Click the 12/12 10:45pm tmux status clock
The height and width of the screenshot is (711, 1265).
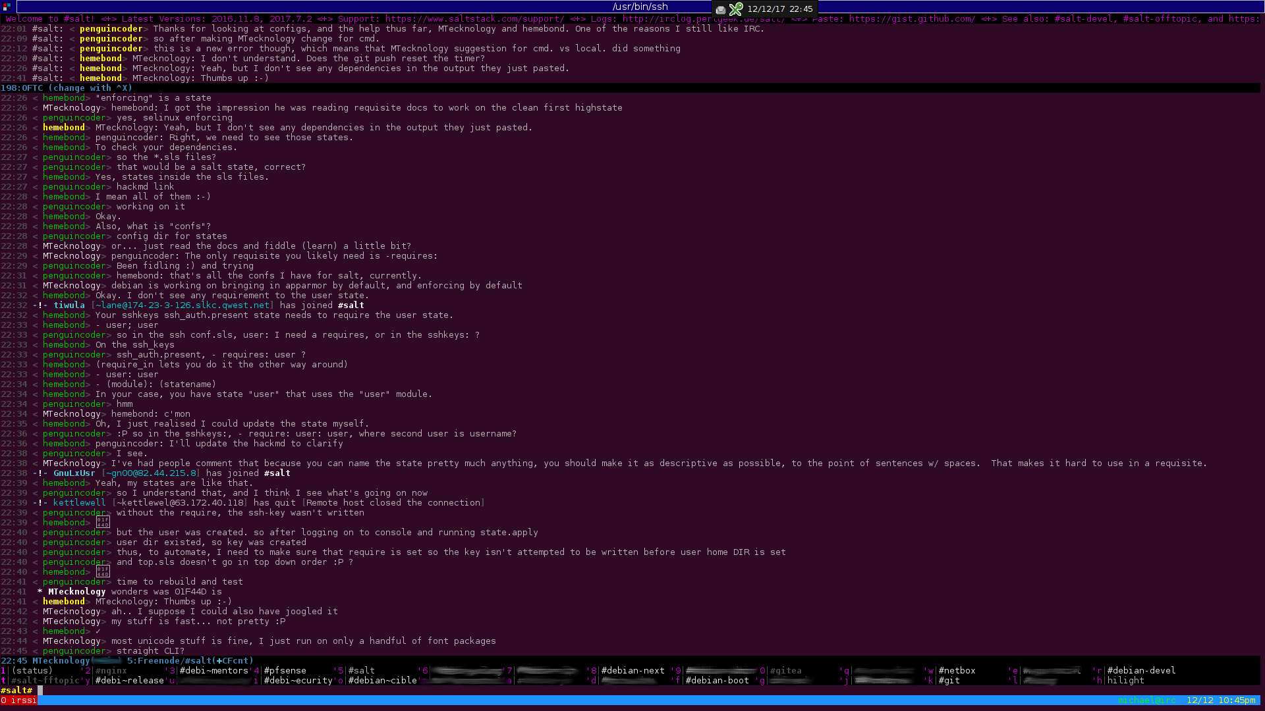click(1221, 700)
